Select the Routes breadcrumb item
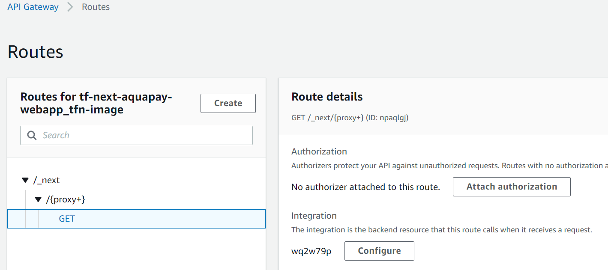Screen dimensions: 608x270 pyautogui.click(x=96, y=7)
